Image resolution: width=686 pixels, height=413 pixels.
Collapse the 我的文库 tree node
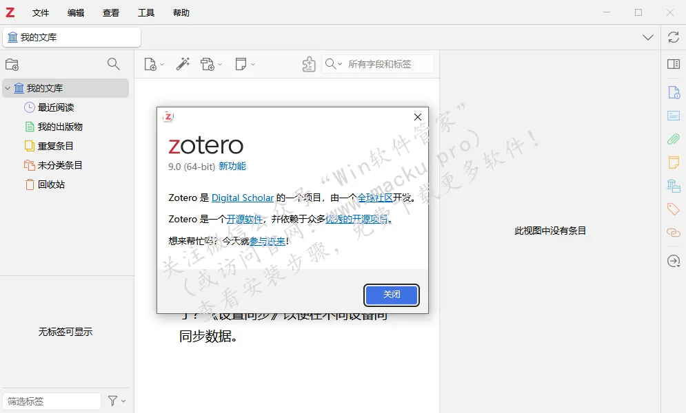pos(8,88)
